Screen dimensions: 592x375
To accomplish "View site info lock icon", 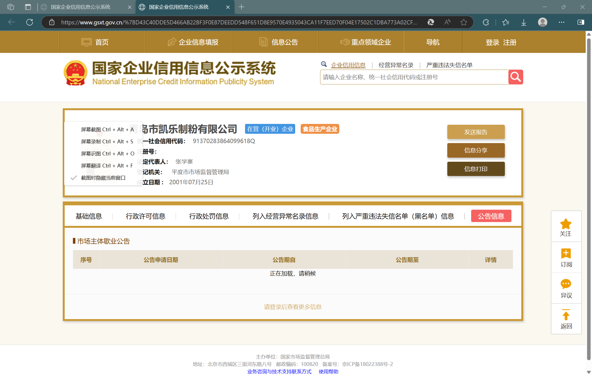I will (52, 22).
